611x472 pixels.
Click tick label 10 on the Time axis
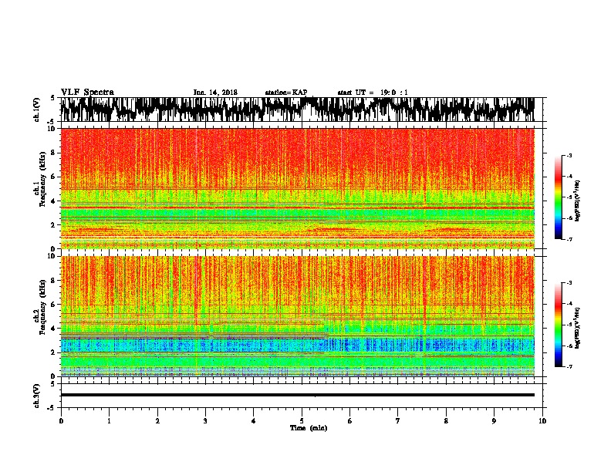(542, 421)
